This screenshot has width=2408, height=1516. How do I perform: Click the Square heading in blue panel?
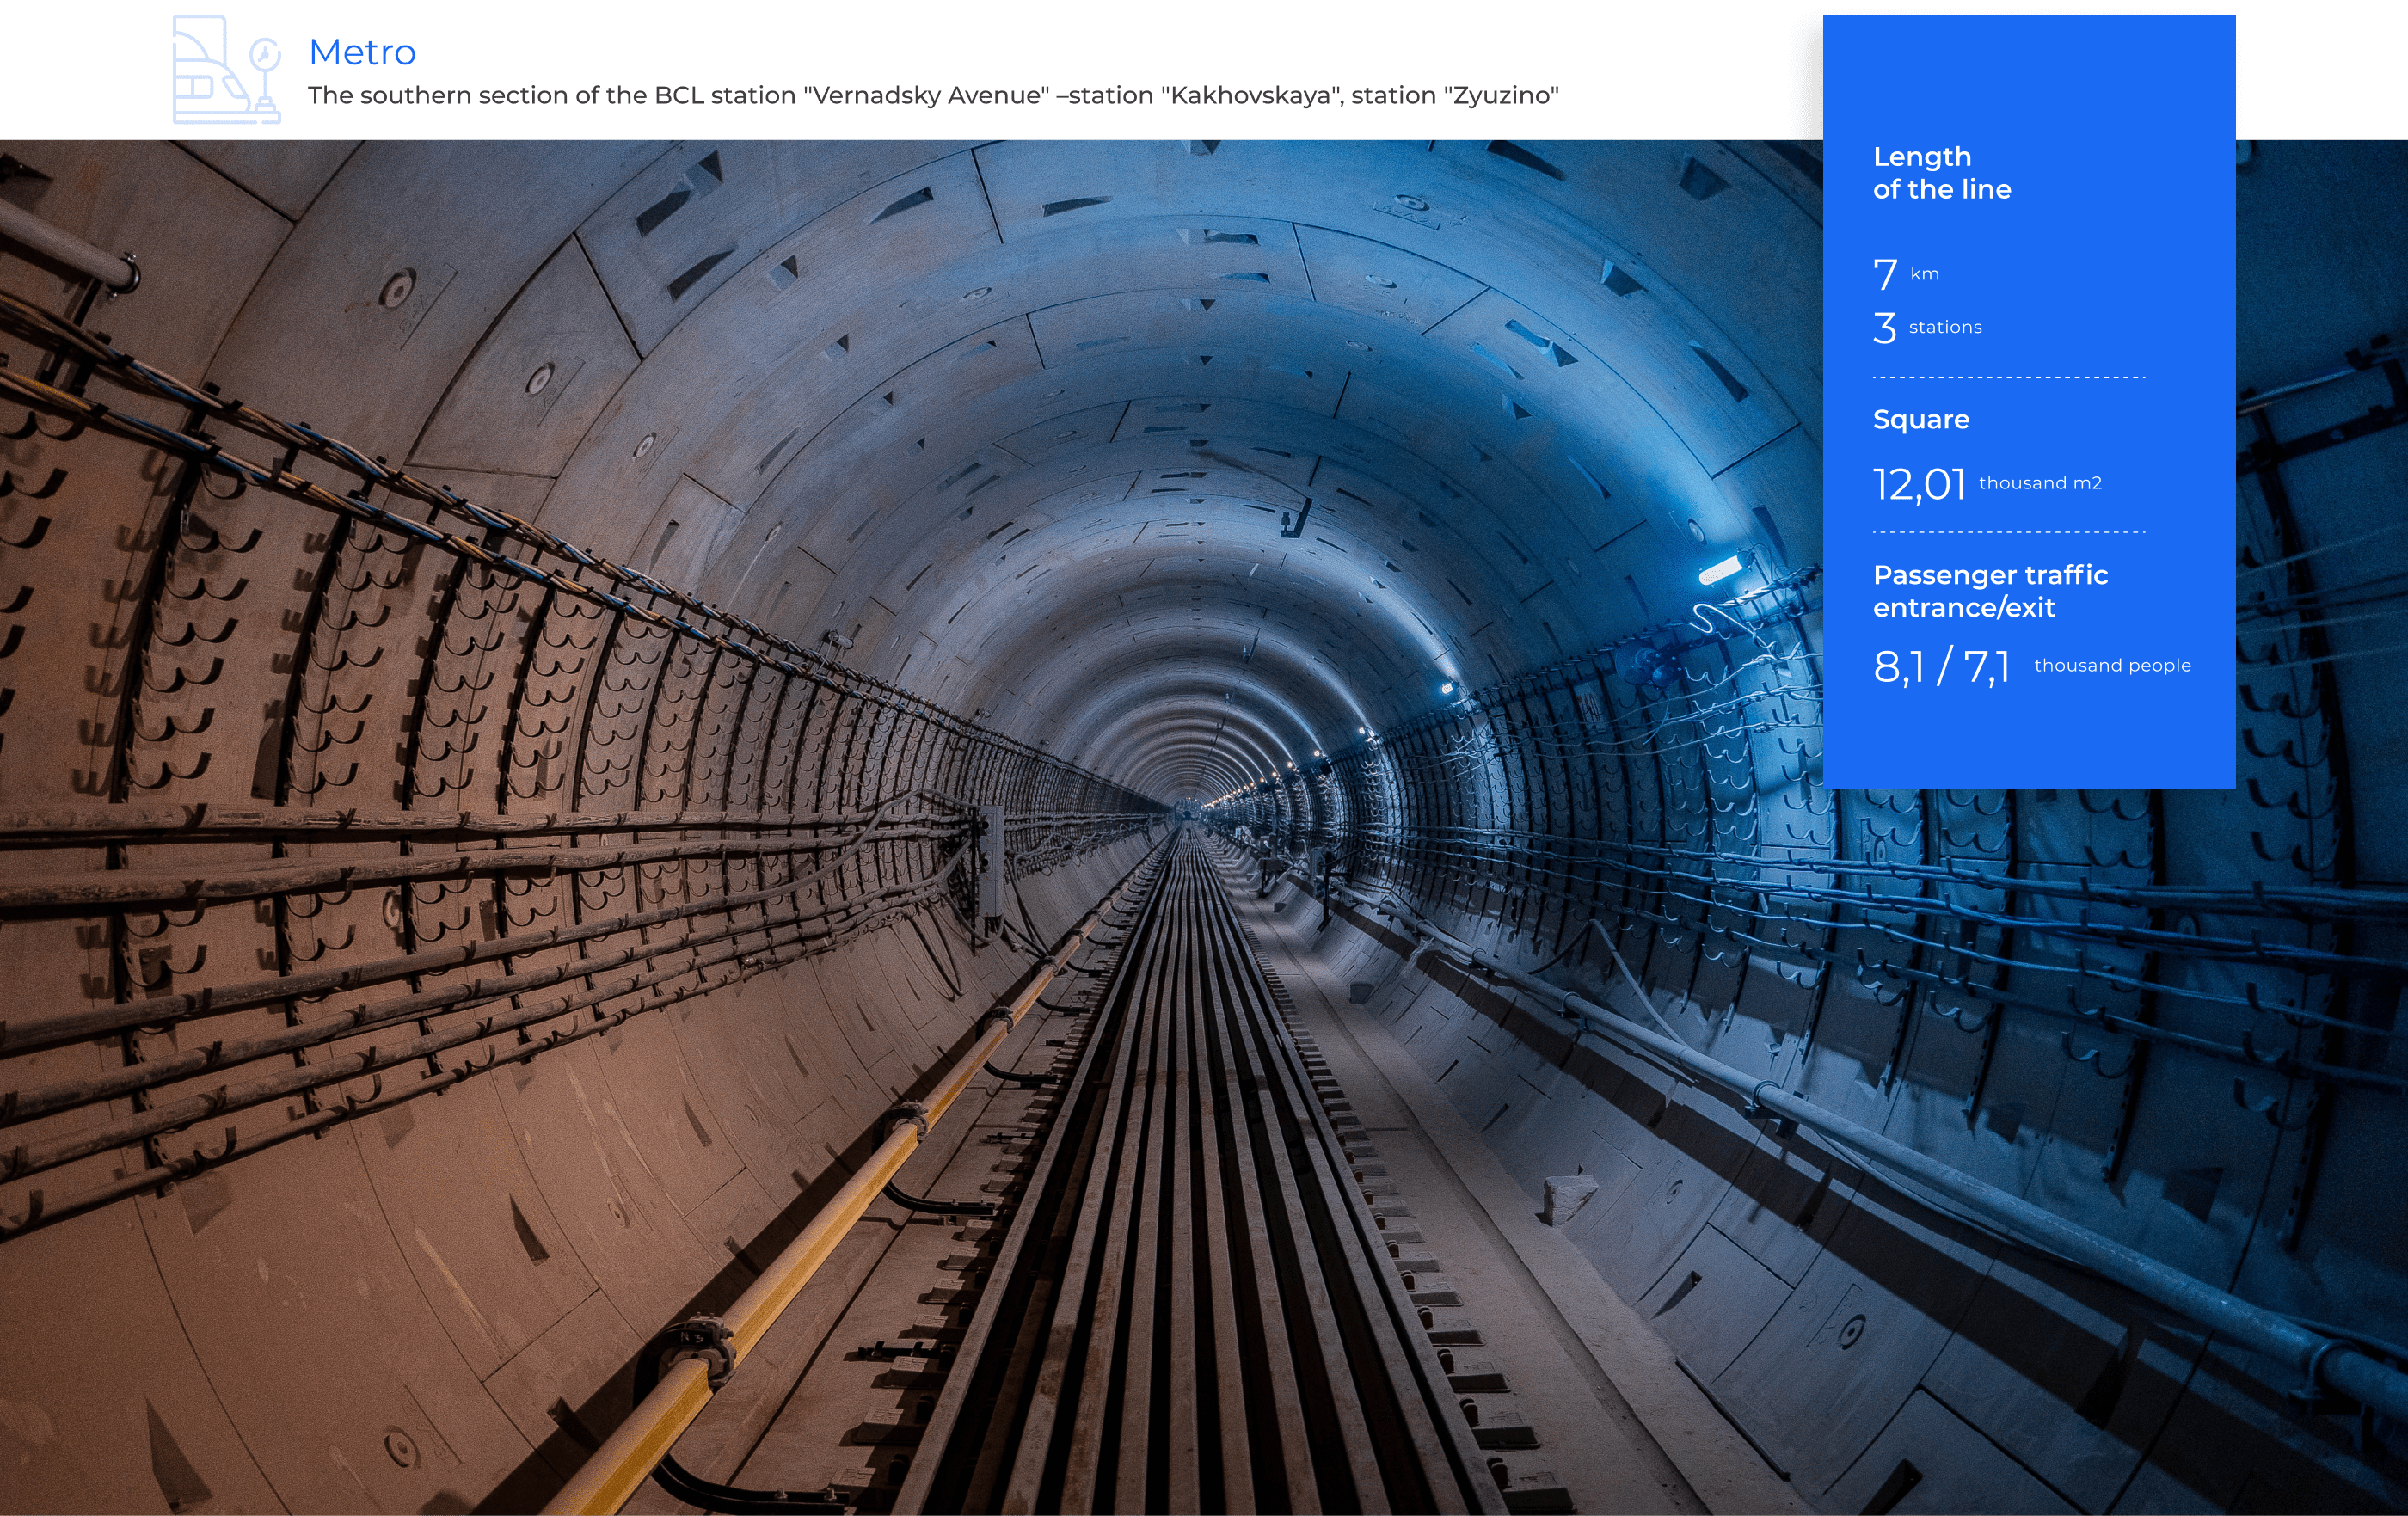(1921, 419)
